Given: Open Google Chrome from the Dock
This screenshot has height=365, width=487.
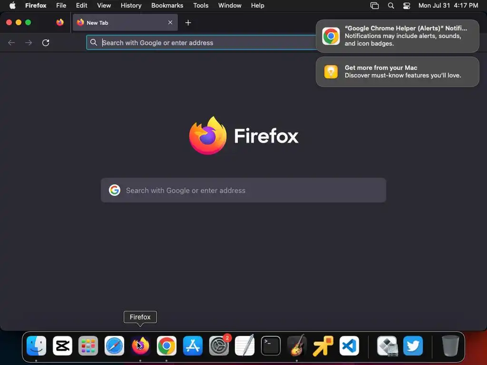Looking at the screenshot, I should (x=166, y=346).
